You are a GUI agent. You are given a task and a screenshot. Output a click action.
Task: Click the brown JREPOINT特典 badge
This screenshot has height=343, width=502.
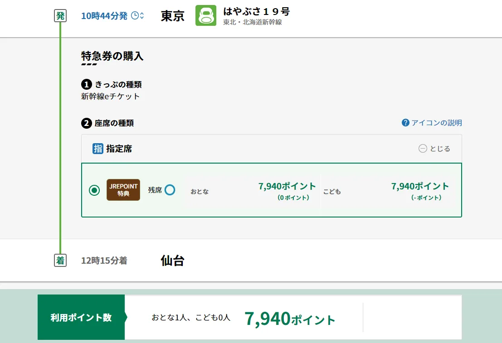click(123, 190)
